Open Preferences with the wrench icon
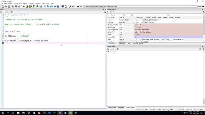 (70, 6)
